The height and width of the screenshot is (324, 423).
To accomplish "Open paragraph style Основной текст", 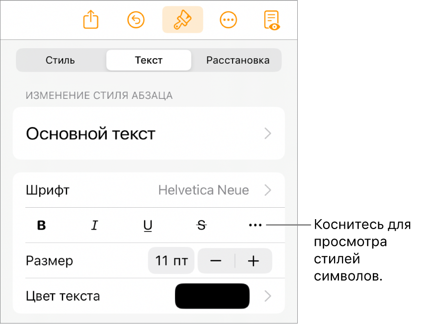I will 149,133.
